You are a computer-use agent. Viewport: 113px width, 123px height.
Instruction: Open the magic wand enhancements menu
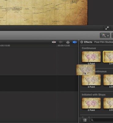click(105, 36)
